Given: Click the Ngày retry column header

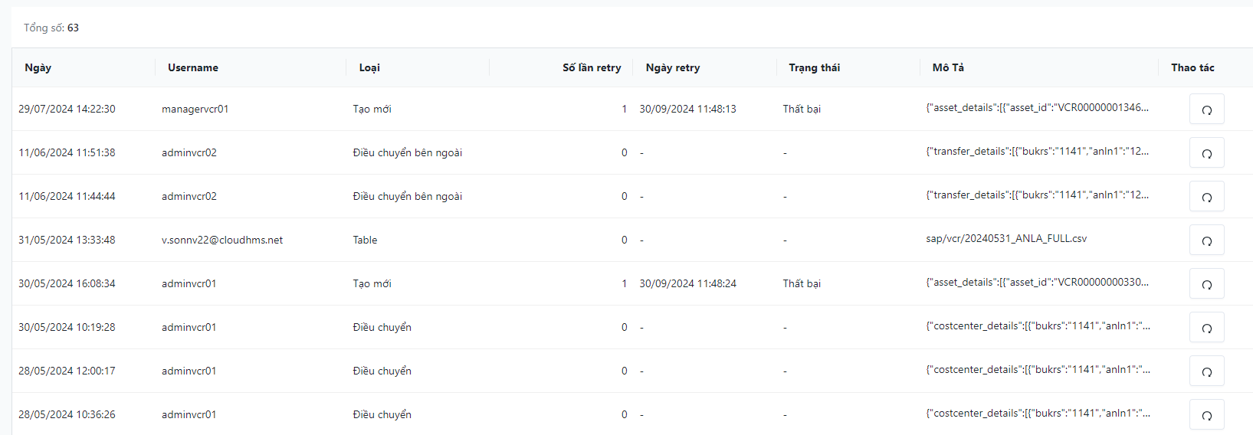Looking at the screenshot, I should 673,67.
